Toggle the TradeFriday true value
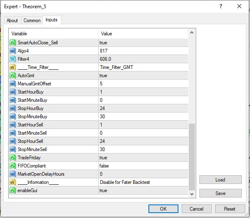 143,158
